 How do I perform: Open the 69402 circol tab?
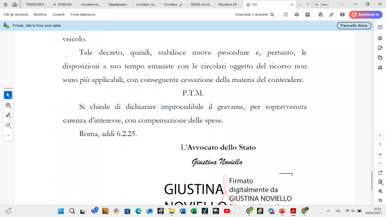[202, 4]
